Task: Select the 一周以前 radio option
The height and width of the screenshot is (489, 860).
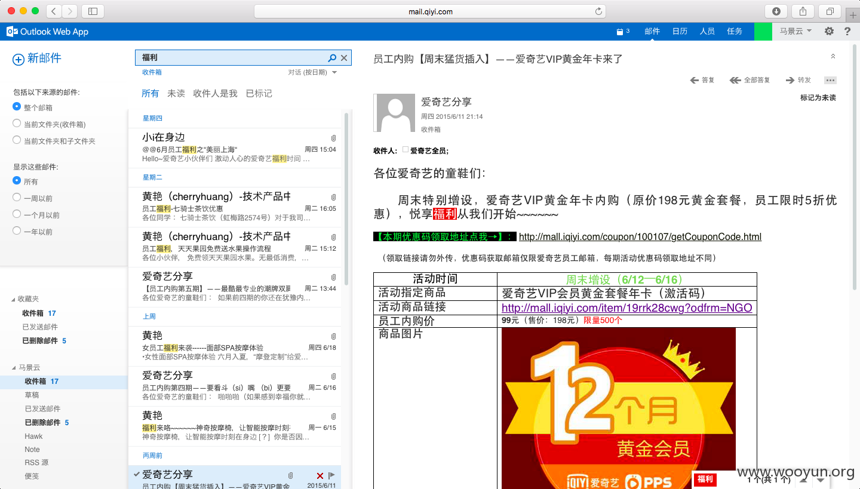Action: [x=17, y=198]
